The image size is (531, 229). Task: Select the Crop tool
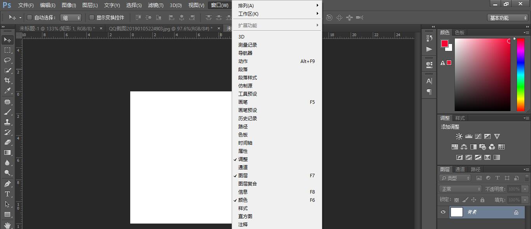click(8, 81)
